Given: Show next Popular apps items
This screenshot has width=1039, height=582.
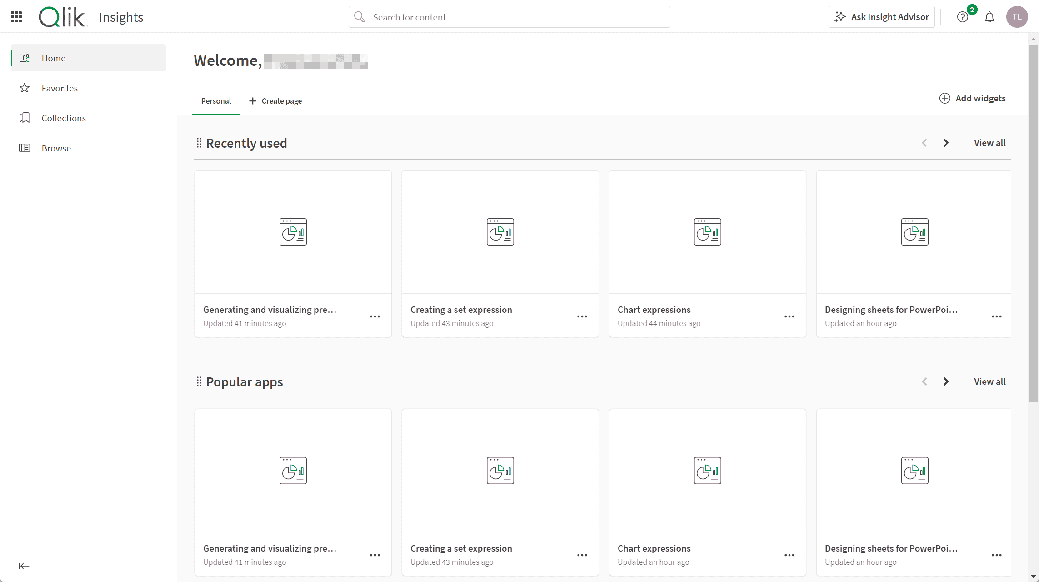Looking at the screenshot, I should (946, 381).
